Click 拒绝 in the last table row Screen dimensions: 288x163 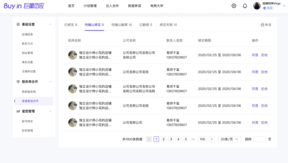pos(264,122)
